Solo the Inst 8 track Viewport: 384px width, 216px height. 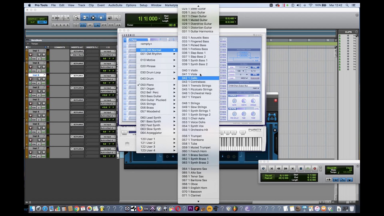39,67
